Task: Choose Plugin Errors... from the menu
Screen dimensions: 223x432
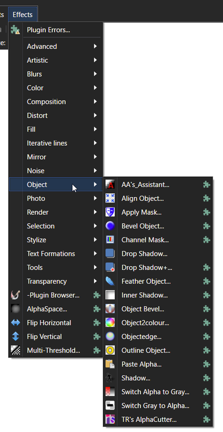Action: click(55, 30)
